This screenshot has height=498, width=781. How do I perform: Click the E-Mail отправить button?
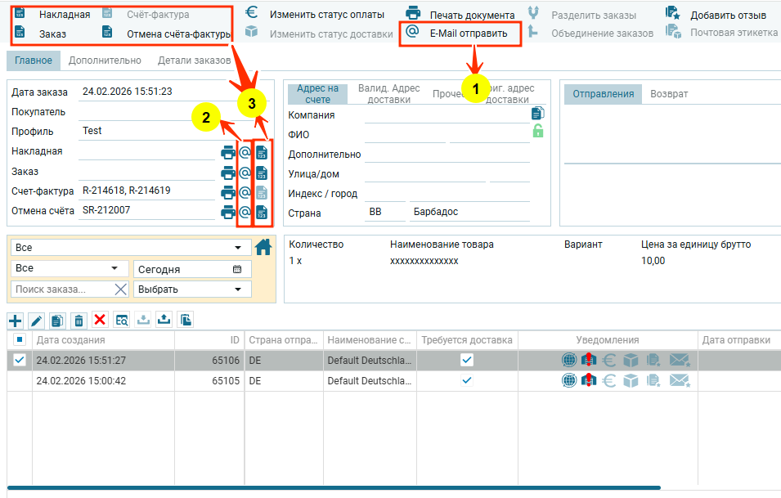[460, 34]
